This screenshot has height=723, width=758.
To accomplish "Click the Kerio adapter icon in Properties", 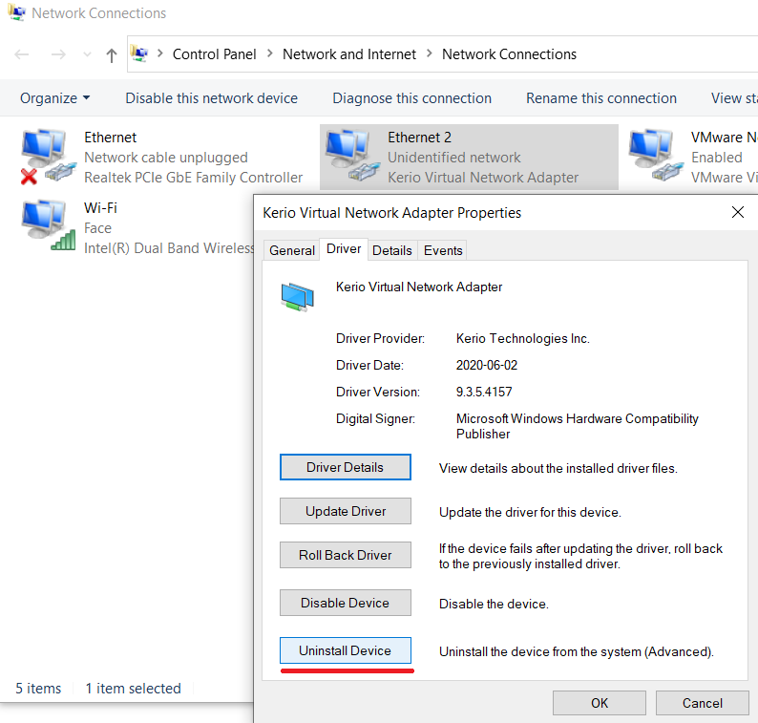I will point(297,296).
